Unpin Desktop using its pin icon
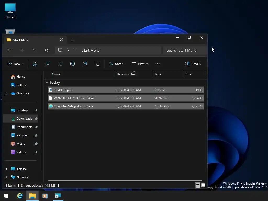This screenshot has height=201, width=268. (x=36, y=110)
